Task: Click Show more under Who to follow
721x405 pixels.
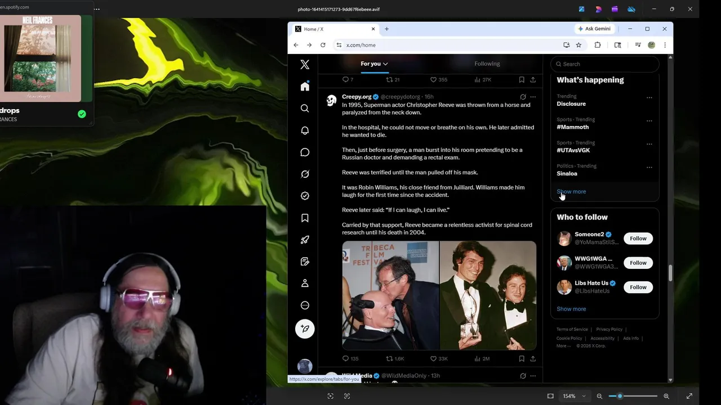Action: click(x=571, y=309)
